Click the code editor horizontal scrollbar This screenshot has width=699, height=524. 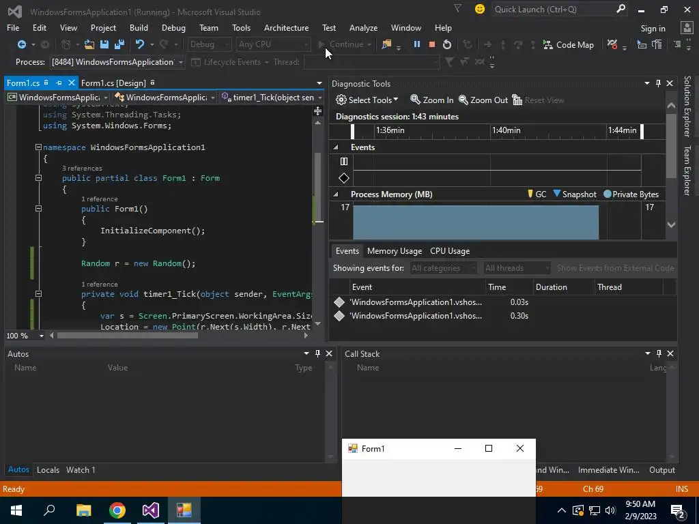pyautogui.click(x=127, y=336)
